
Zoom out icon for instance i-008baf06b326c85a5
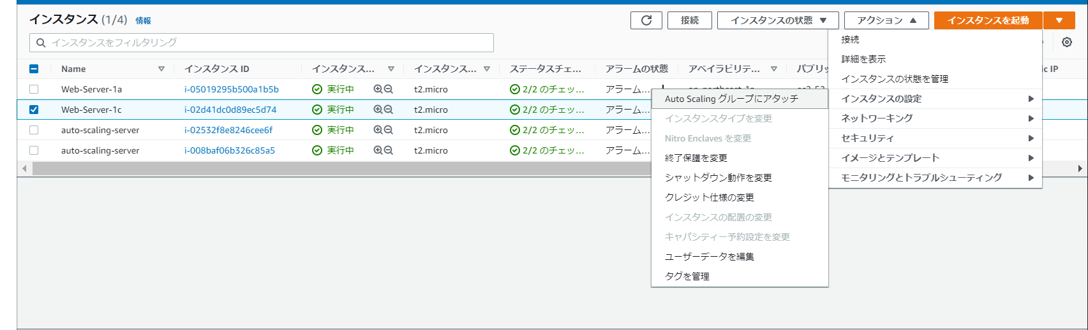pos(388,150)
